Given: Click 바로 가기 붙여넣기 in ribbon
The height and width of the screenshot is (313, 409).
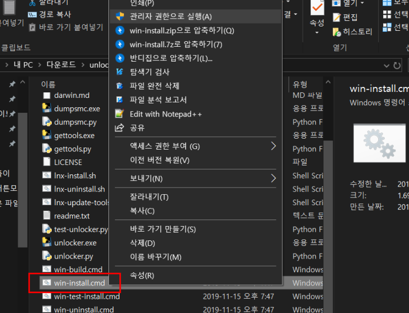Looking at the screenshot, I should click(66, 27).
